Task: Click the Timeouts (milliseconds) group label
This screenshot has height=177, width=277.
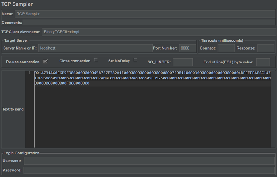Action: (222, 40)
